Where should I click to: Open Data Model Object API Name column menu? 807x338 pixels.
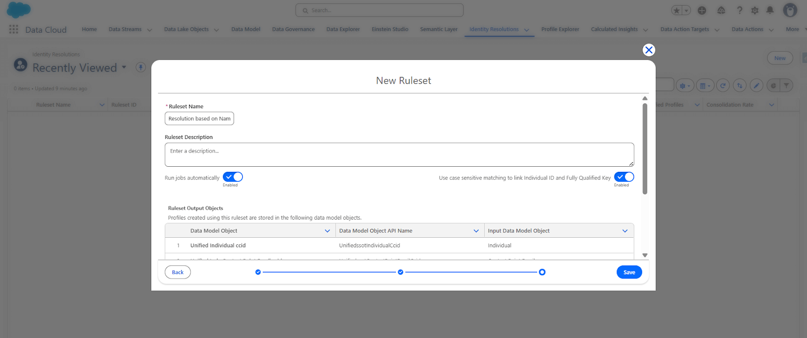(476, 231)
